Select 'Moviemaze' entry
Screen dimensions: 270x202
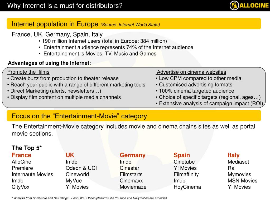pyautogui.click(x=133, y=187)
